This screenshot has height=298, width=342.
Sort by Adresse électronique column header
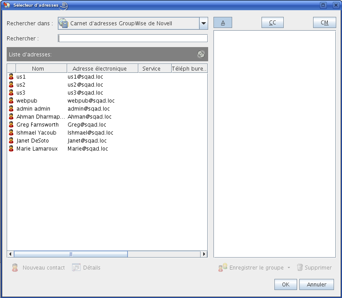103,68
